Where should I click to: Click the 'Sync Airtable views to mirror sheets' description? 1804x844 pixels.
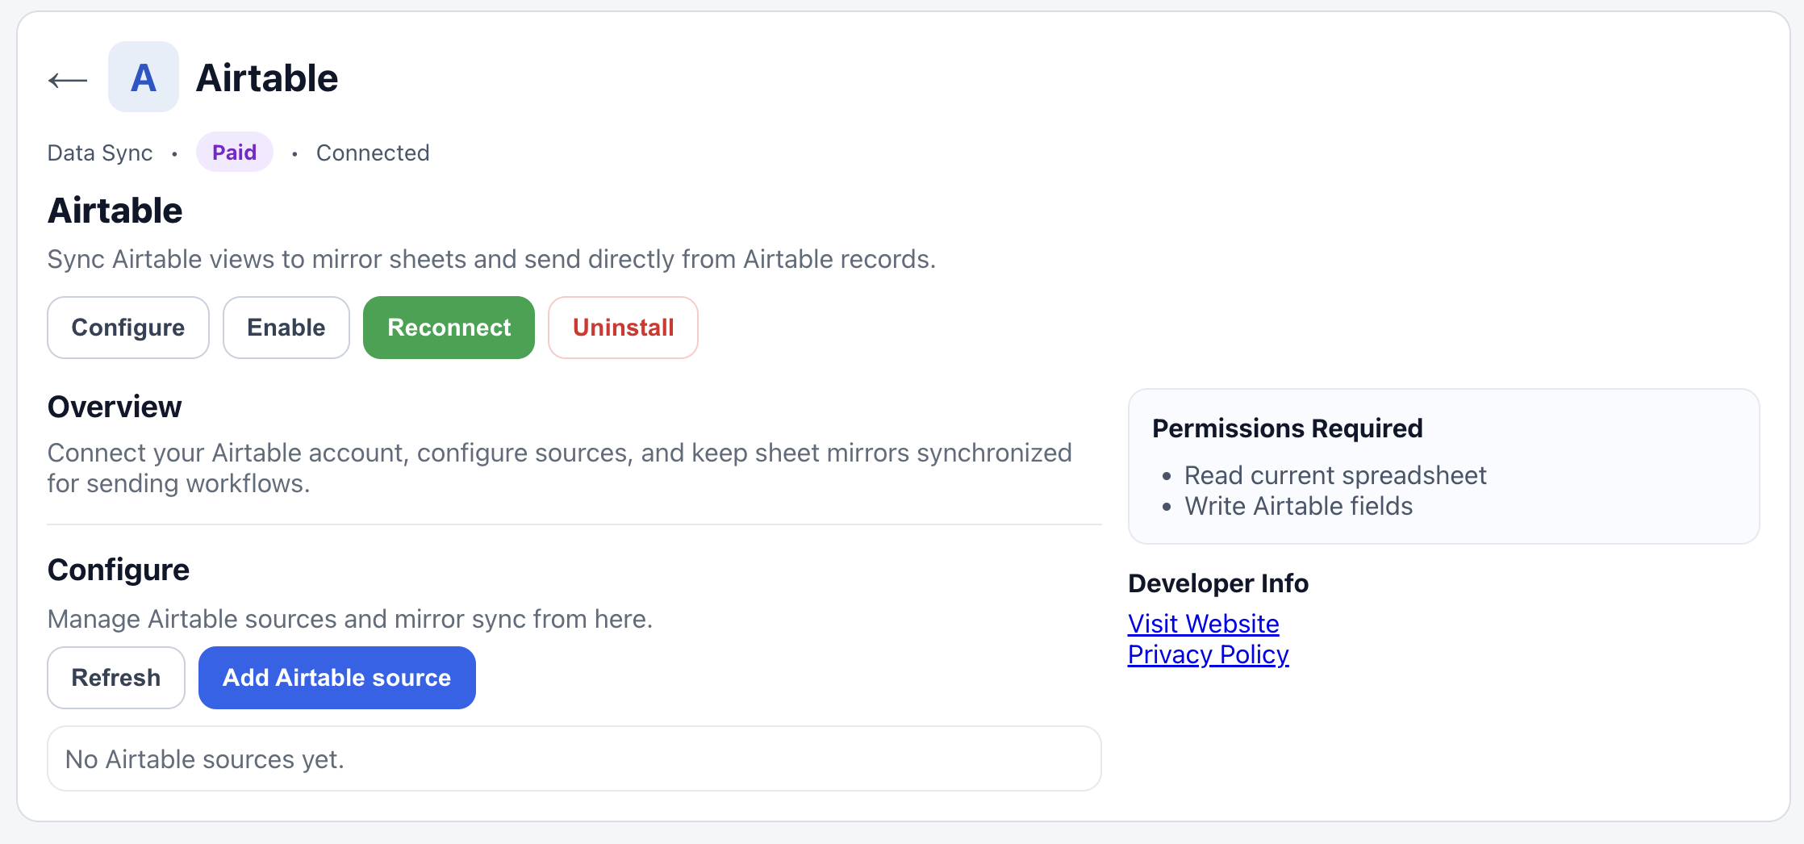[x=491, y=259]
